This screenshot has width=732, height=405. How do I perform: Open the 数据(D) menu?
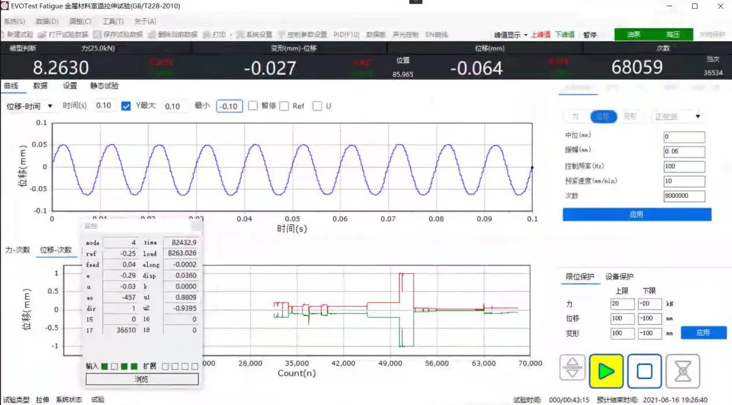[x=47, y=21]
